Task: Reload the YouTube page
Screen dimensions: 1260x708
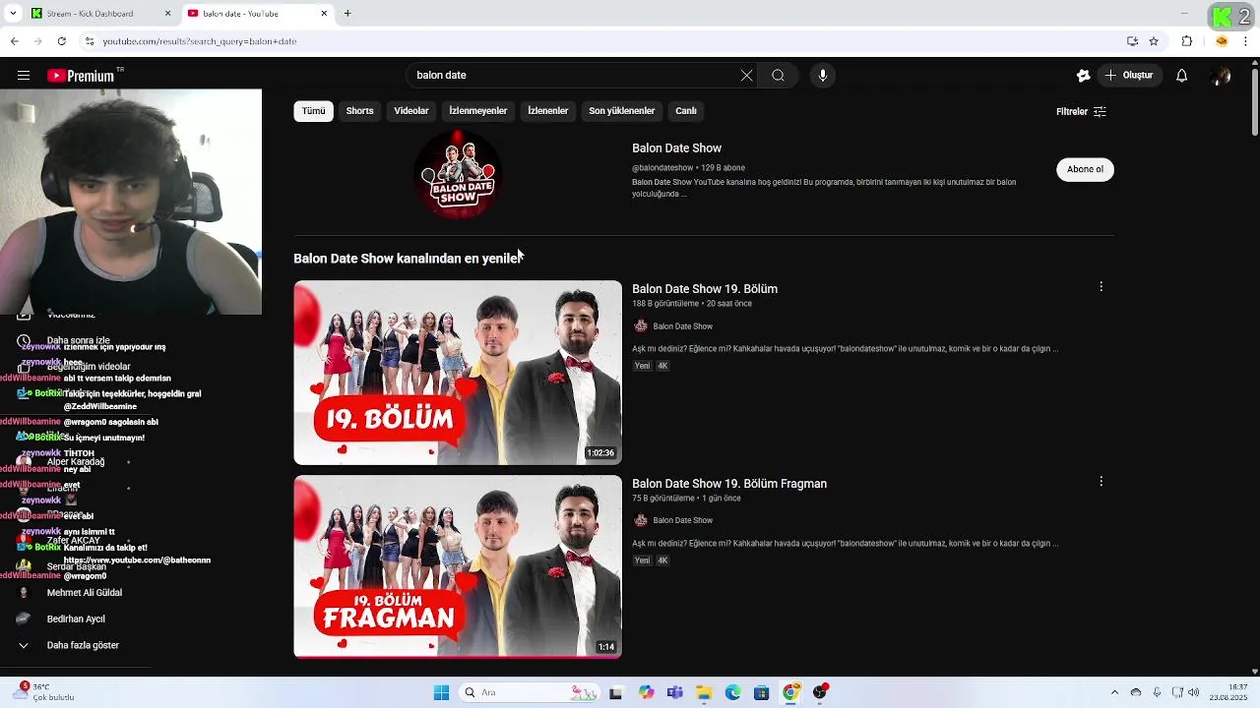Action: tap(61, 41)
